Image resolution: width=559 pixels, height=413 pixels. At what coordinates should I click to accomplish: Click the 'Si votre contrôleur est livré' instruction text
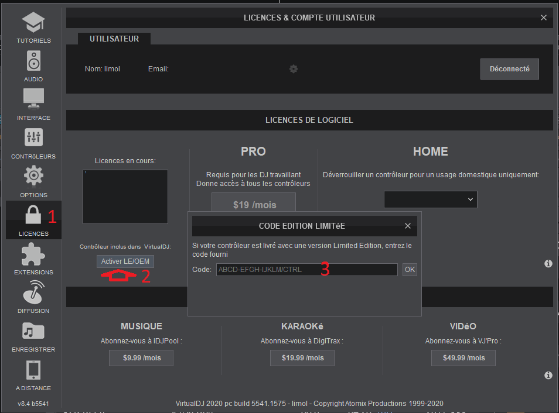[302, 250]
